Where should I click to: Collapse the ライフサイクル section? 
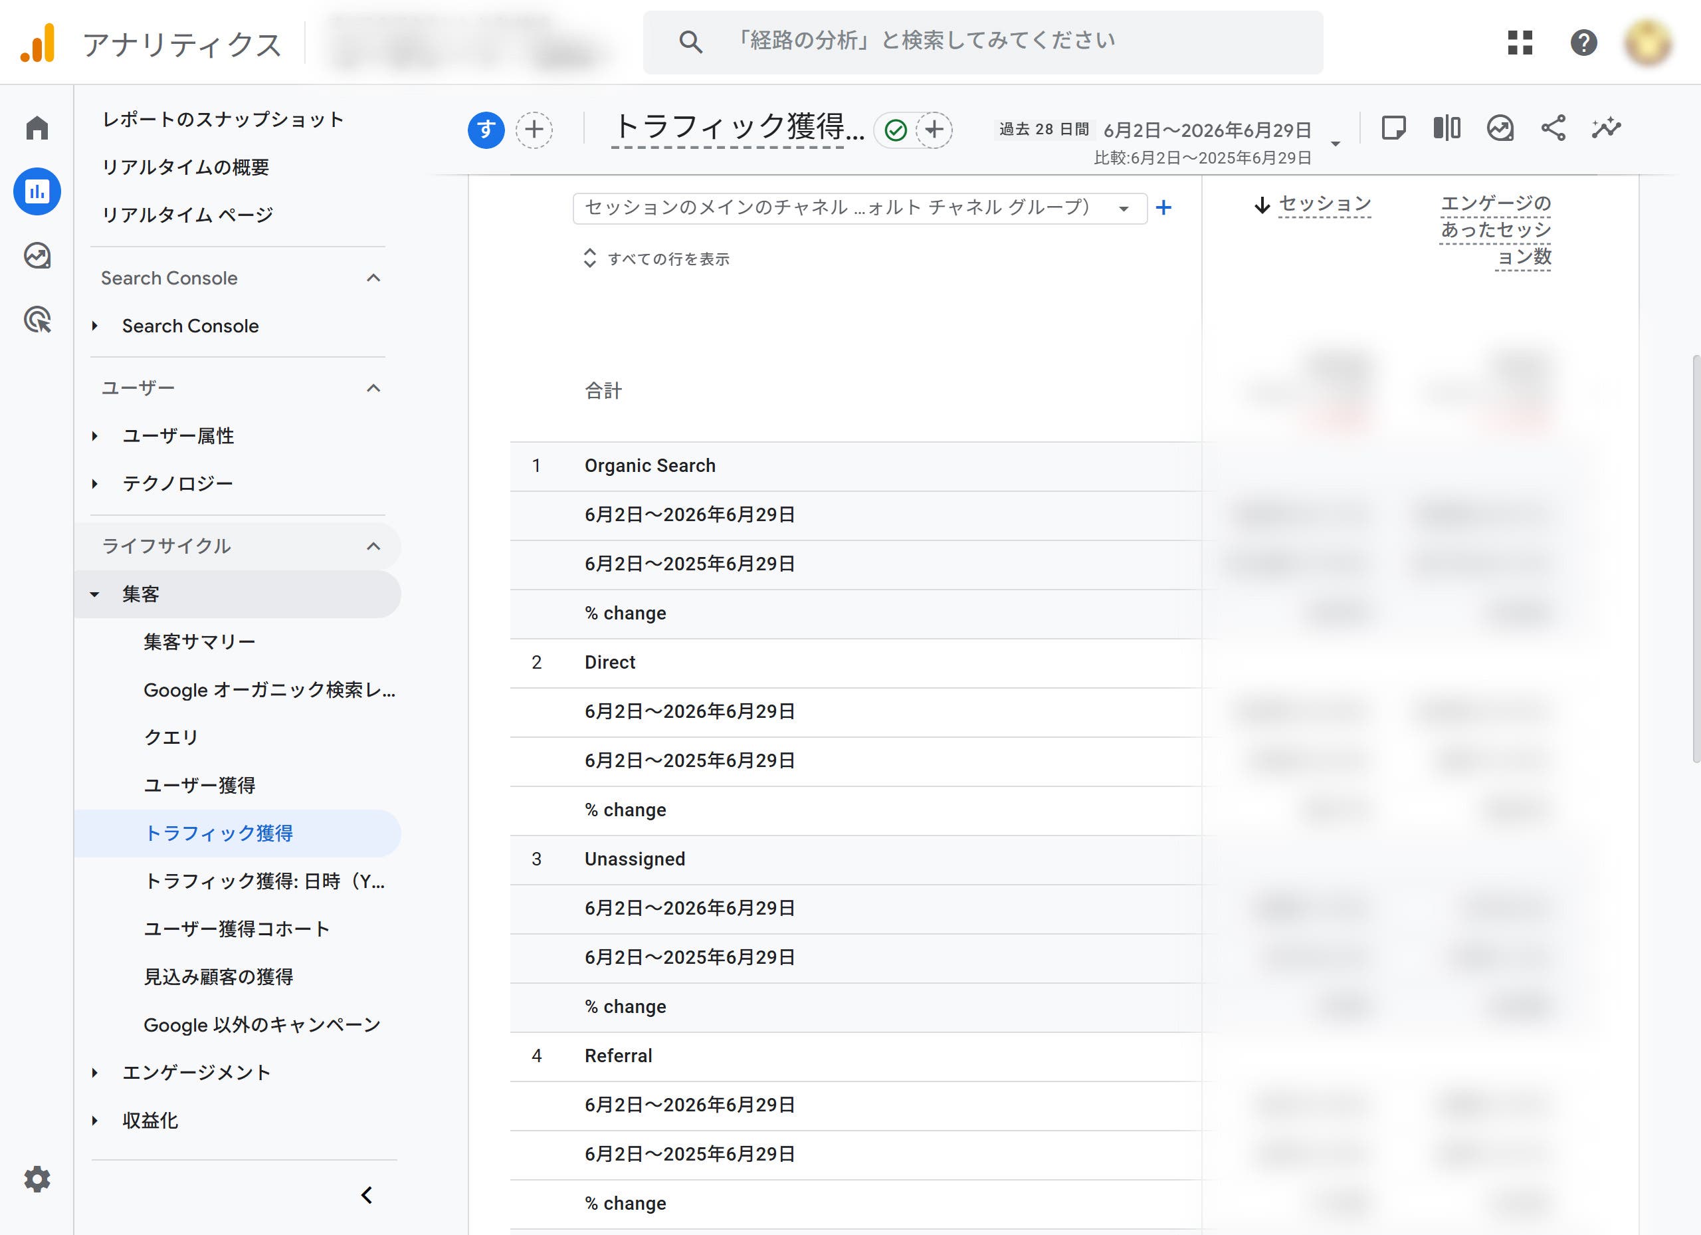373,546
